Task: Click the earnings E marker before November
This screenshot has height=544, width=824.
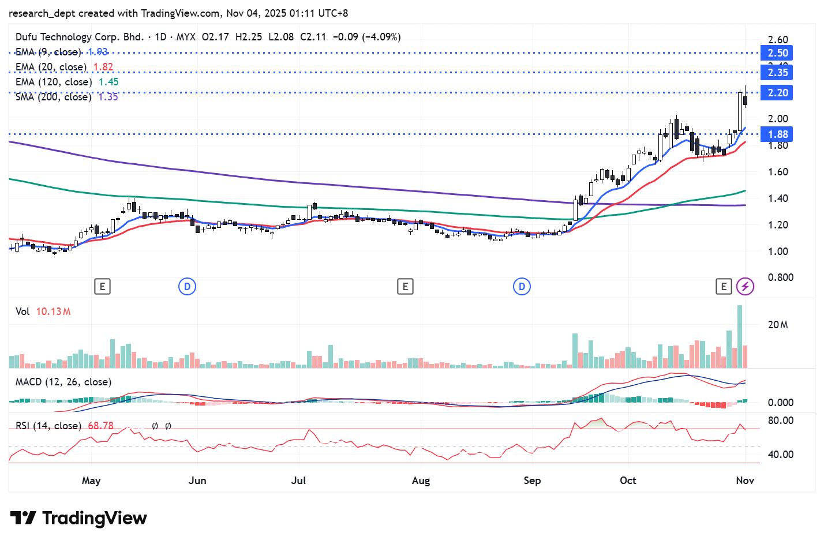Action: click(724, 286)
